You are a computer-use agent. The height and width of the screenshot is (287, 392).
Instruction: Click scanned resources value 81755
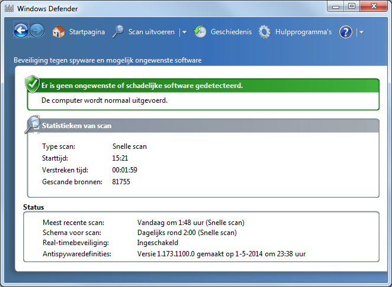coord(121,182)
